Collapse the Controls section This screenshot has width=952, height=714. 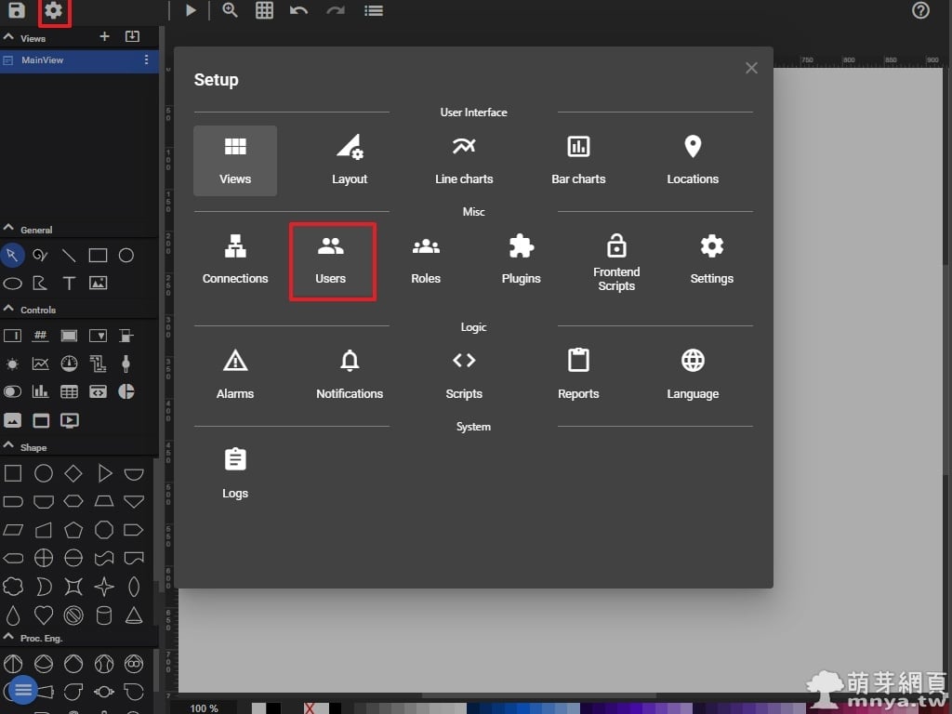pyautogui.click(x=9, y=309)
